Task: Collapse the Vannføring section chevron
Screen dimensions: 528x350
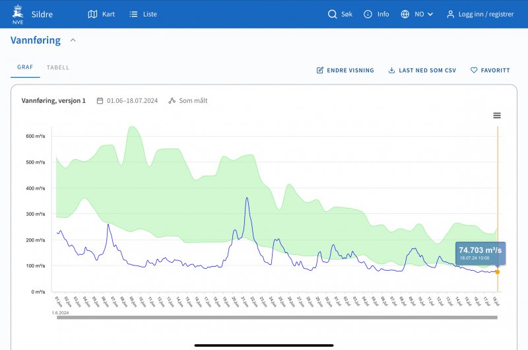Action: coord(73,40)
